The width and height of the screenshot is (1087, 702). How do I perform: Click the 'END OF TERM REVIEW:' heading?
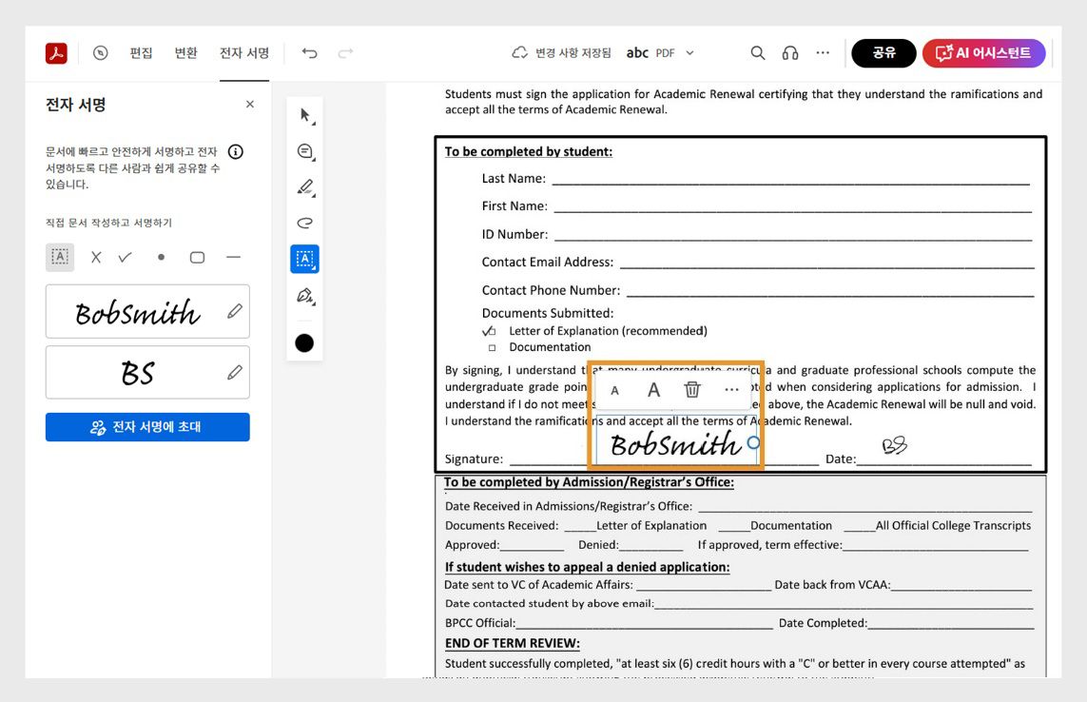point(513,643)
